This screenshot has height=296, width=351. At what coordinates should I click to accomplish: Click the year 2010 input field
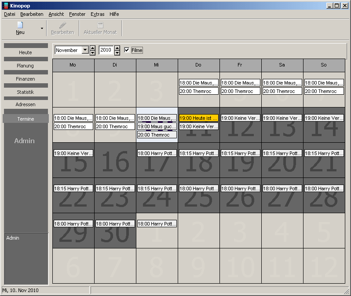106,50
